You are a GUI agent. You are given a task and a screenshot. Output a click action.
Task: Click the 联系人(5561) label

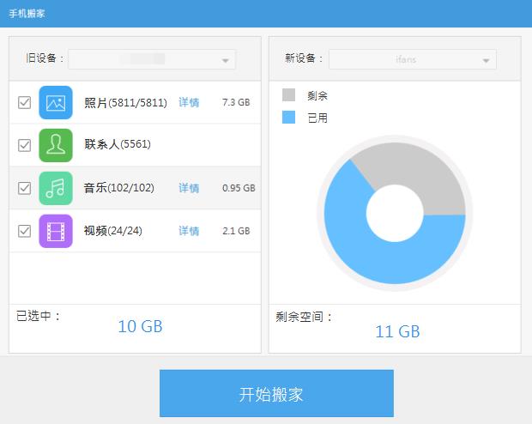tap(118, 144)
